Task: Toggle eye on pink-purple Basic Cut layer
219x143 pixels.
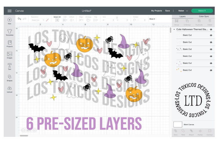Action: [211, 63]
